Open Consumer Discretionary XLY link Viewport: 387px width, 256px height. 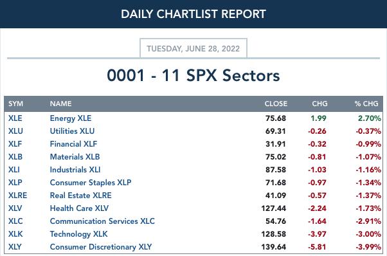(x=101, y=247)
